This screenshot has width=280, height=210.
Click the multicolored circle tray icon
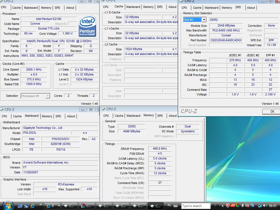pos(237,206)
